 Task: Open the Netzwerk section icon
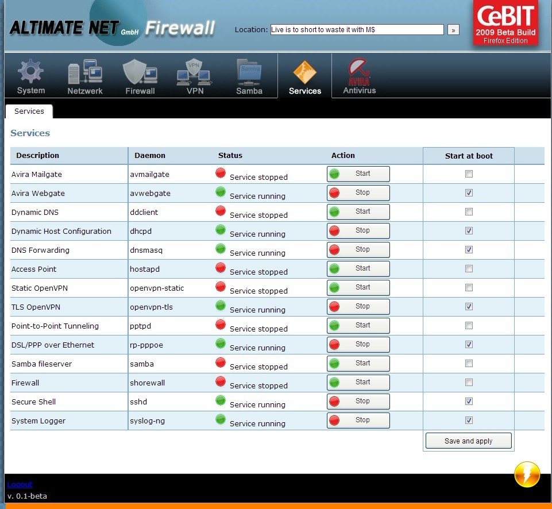[x=85, y=72]
